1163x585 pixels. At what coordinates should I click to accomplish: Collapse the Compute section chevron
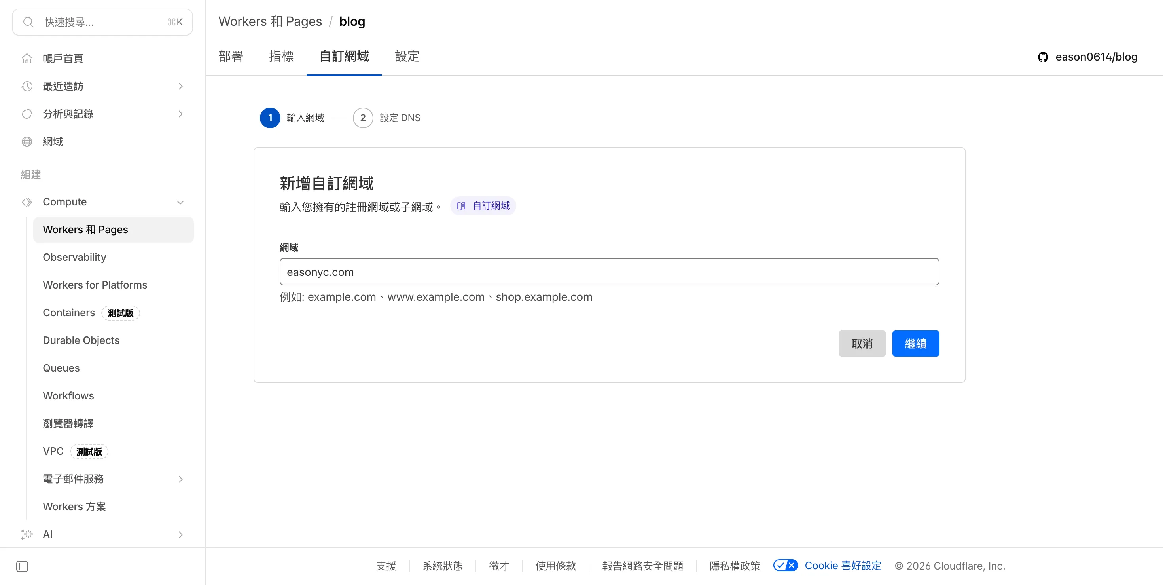click(180, 202)
